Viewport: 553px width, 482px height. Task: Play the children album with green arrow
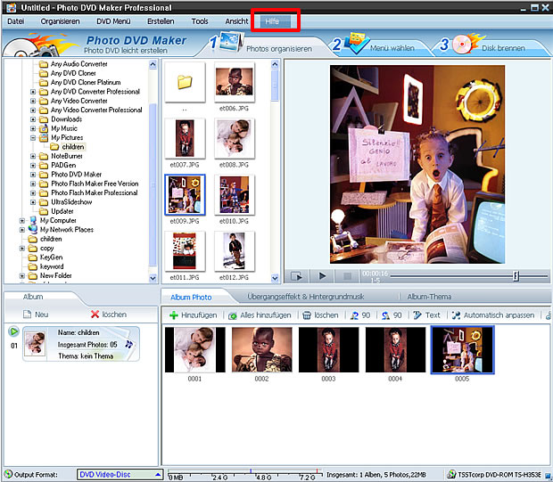(x=13, y=331)
